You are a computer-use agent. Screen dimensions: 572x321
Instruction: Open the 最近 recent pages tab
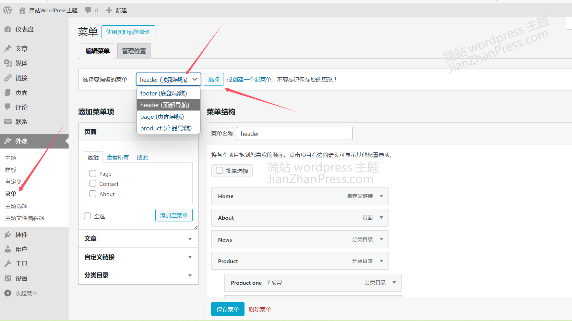[93, 157]
